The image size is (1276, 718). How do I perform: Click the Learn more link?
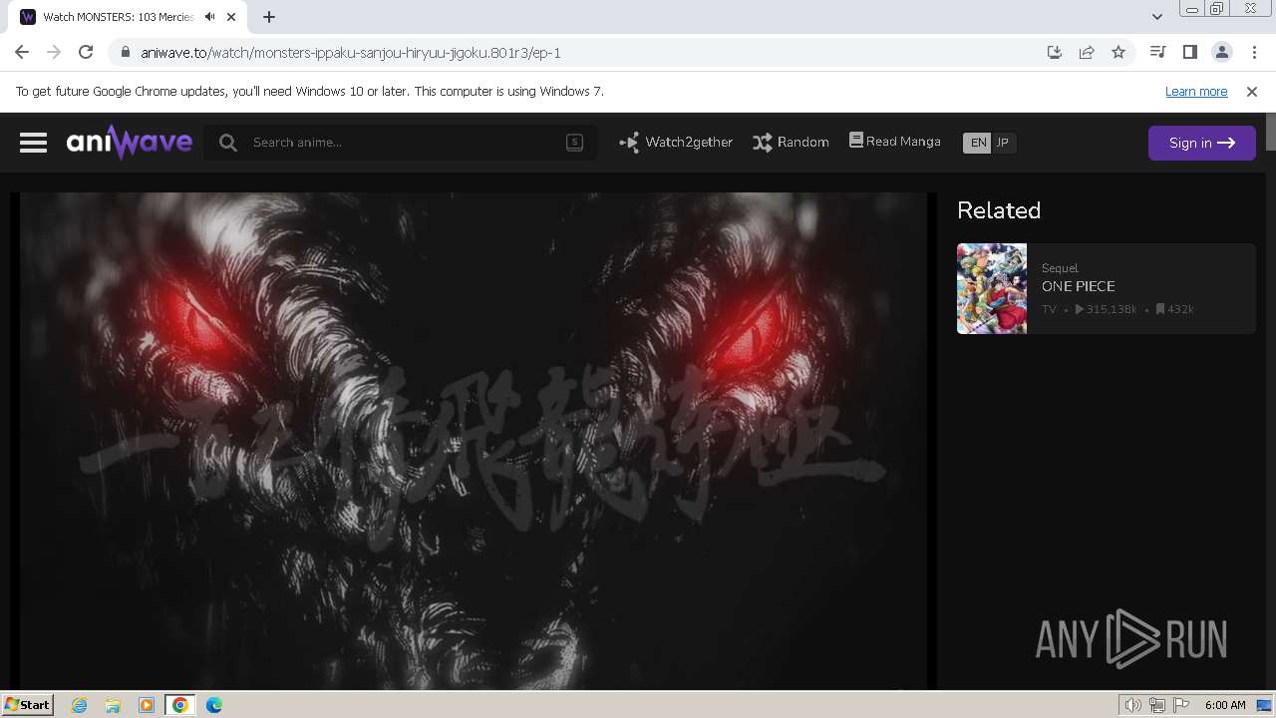tap(1196, 91)
